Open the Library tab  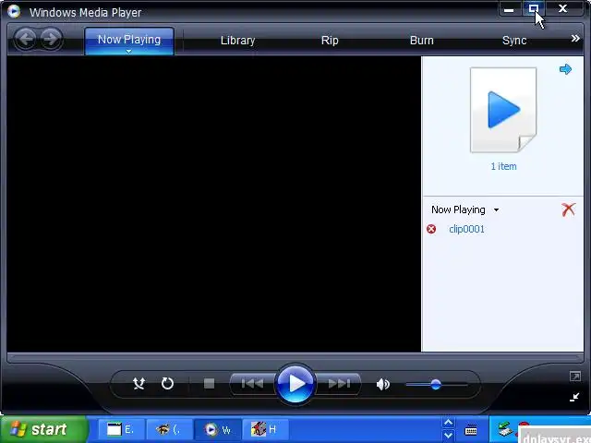point(238,41)
